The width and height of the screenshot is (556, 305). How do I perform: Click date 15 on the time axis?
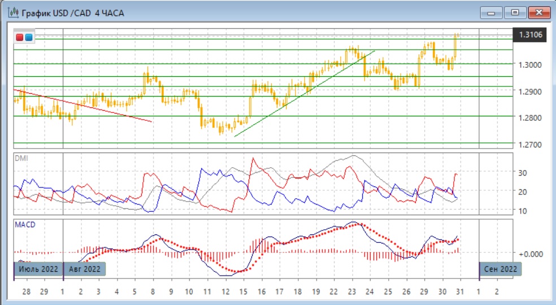point(243,292)
